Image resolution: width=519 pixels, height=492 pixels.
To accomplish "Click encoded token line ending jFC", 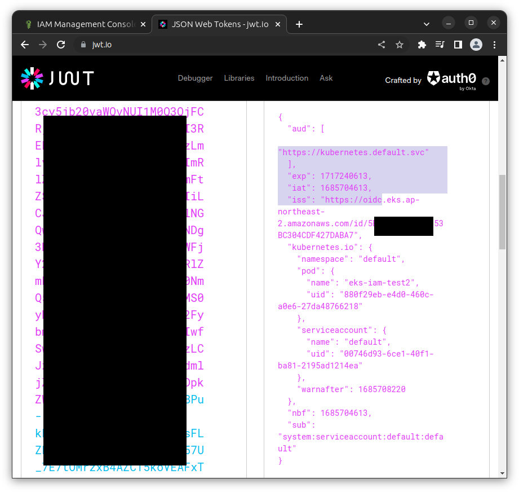I will point(119,111).
